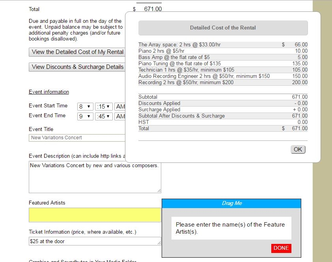This screenshot has width=332, height=262.
Task: Click the 'Technician 1 hrs' row
Action: point(223,70)
